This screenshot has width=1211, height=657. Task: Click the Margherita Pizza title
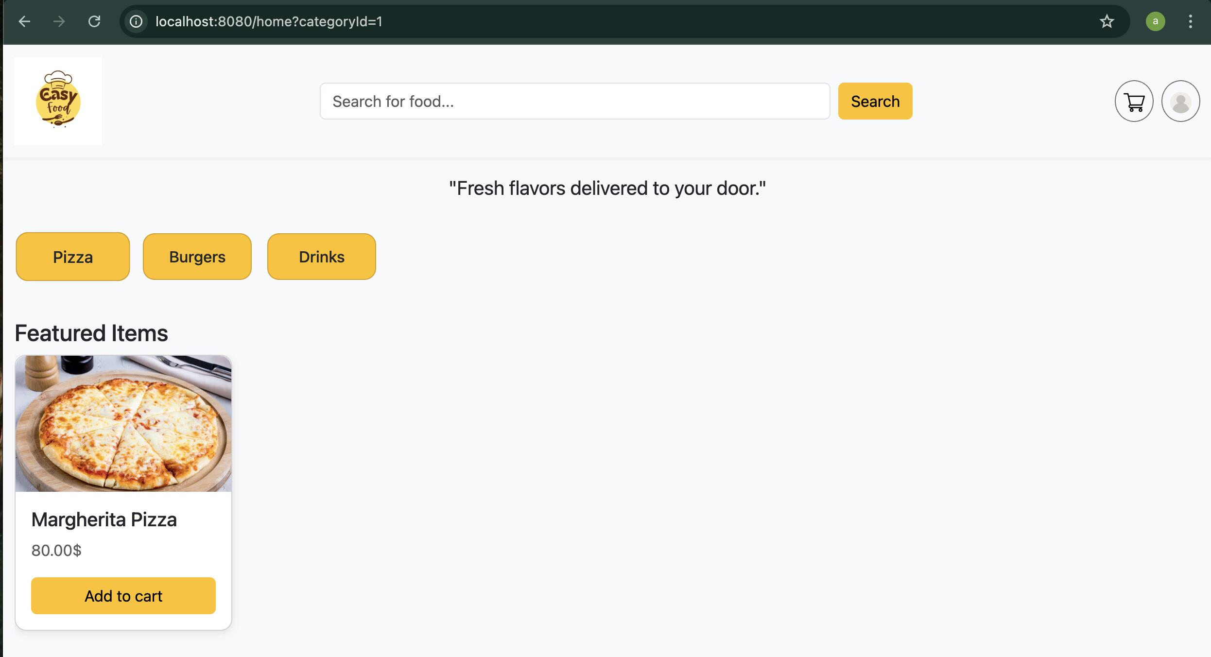click(x=104, y=519)
